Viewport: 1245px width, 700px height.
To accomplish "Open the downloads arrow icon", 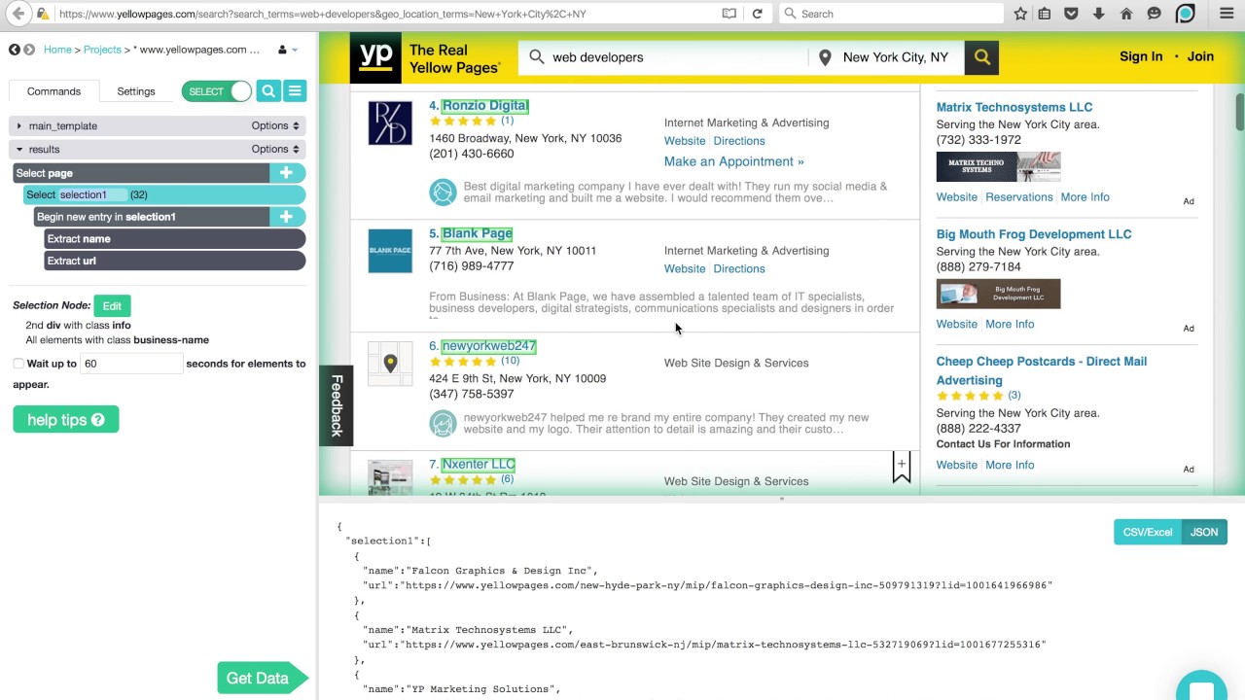I will (x=1098, y=14).
